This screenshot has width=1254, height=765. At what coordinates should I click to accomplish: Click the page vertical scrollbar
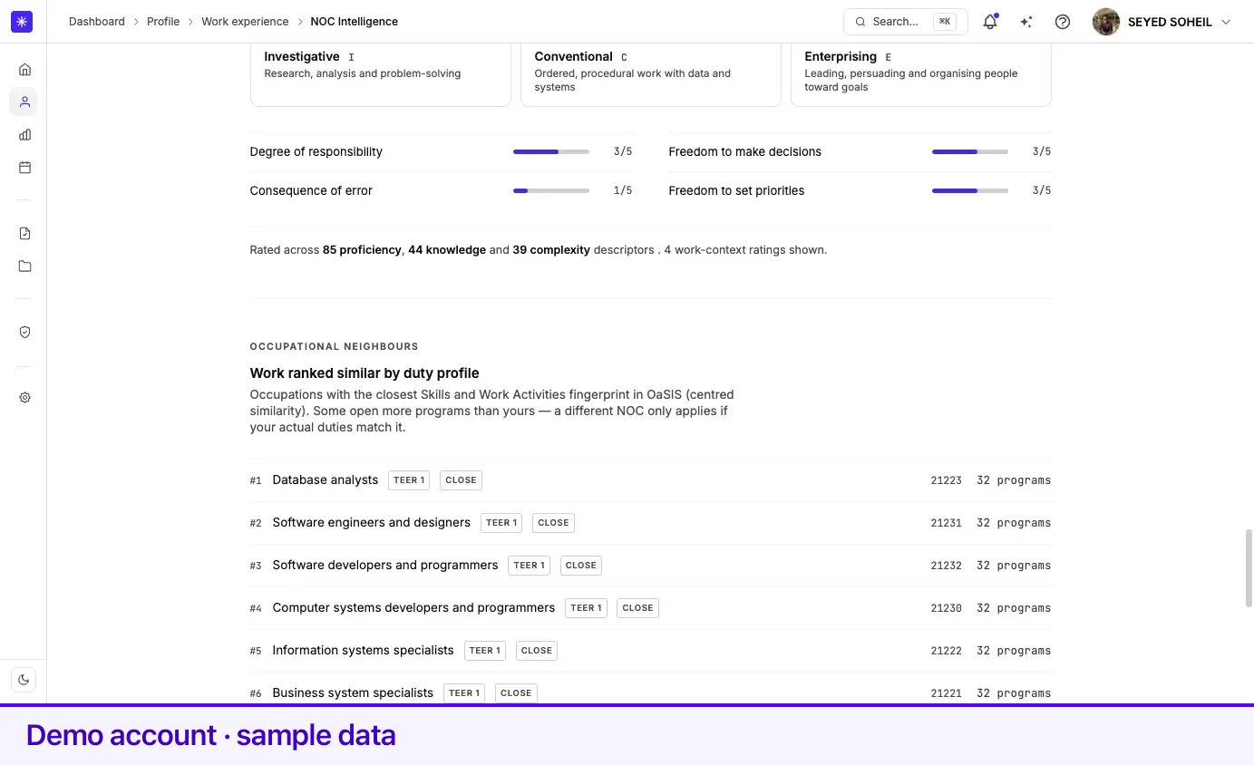(1249, 569)
